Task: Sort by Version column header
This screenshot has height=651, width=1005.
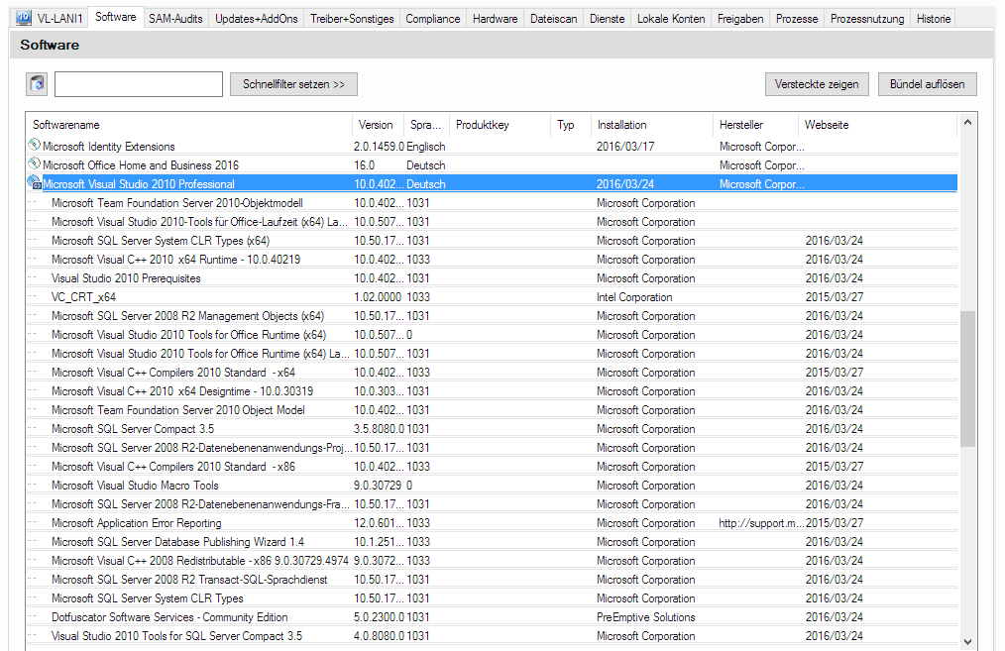Action: (x=378, y=125)
